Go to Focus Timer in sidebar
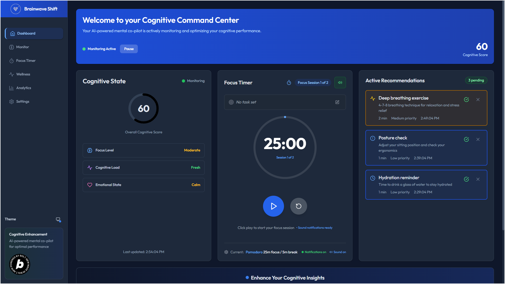 click(26, 61)
